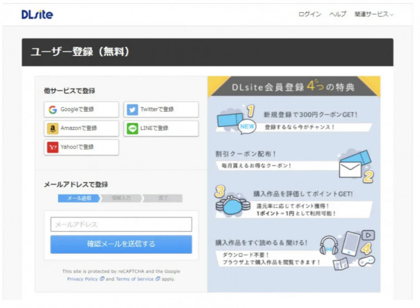
Task: Register with Twitter button
Action: point(161,109)
